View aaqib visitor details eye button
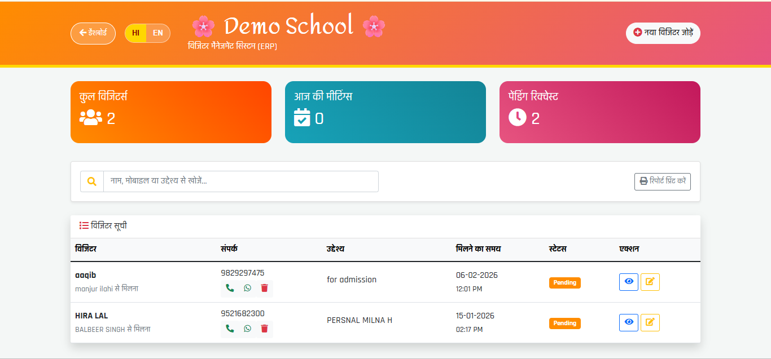The width and height of the screenshot is (771, 359). coord(629,282)
